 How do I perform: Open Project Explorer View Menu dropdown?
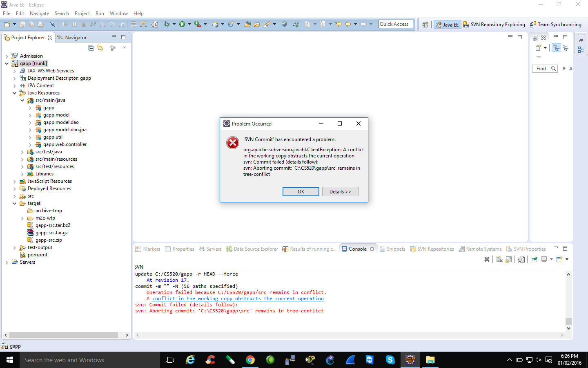coord(125,47)
